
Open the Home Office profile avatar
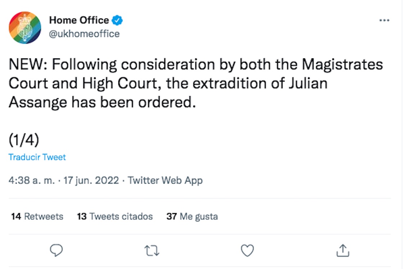25,28
